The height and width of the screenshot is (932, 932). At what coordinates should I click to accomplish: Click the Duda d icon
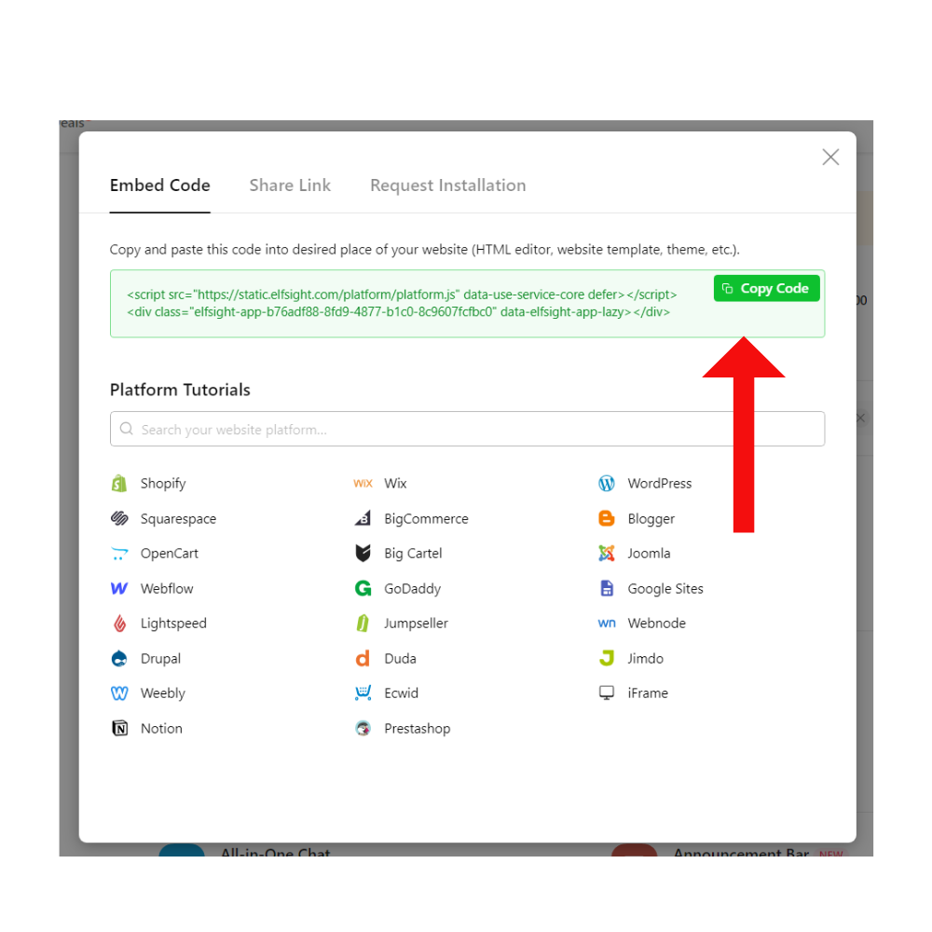[x=363, y=659]
